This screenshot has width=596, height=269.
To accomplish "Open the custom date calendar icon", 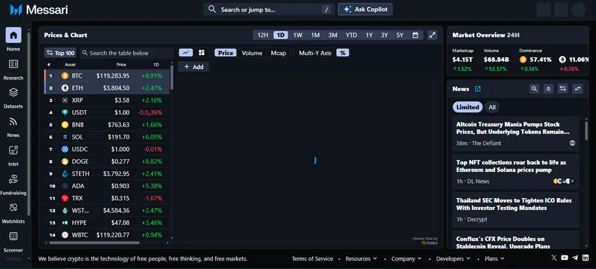I will 416,35.
